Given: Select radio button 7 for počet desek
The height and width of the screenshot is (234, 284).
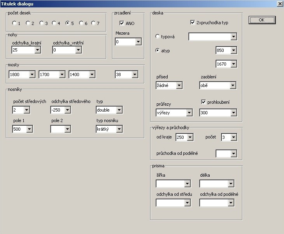Looking at the screenshot, I should (x=93, y=23).
